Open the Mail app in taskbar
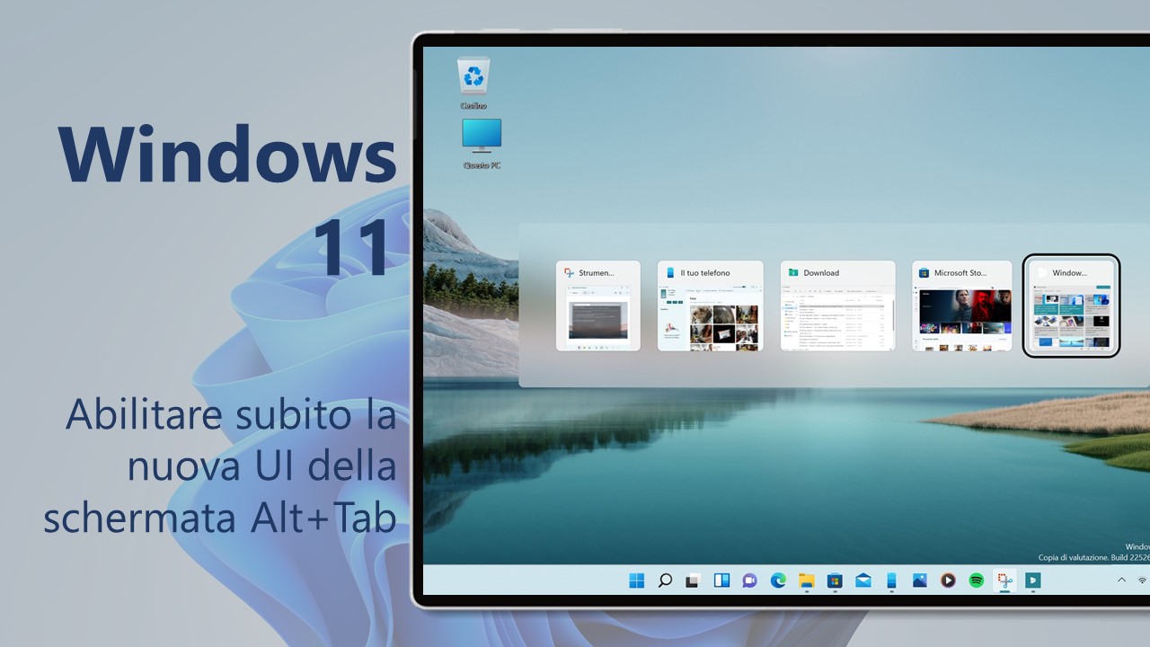The width and height of the screenshot is (1150, 647). coord(862,581)
